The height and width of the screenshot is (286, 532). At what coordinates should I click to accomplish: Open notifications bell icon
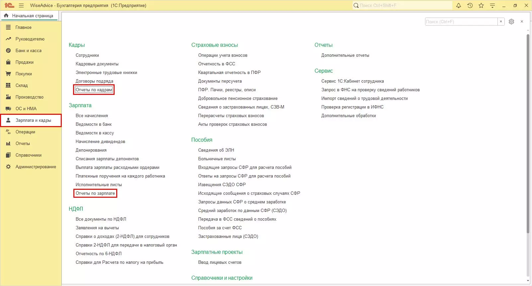click(x=459, y=5)
